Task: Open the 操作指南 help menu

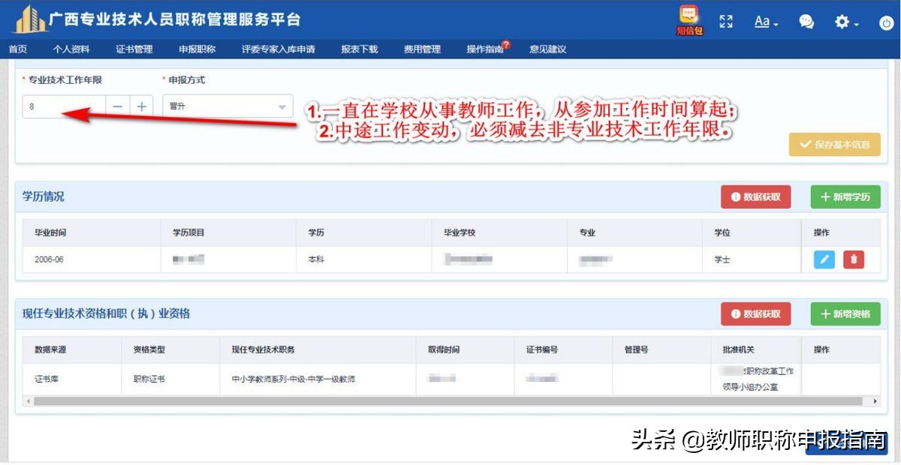Action: click(484, 49)
